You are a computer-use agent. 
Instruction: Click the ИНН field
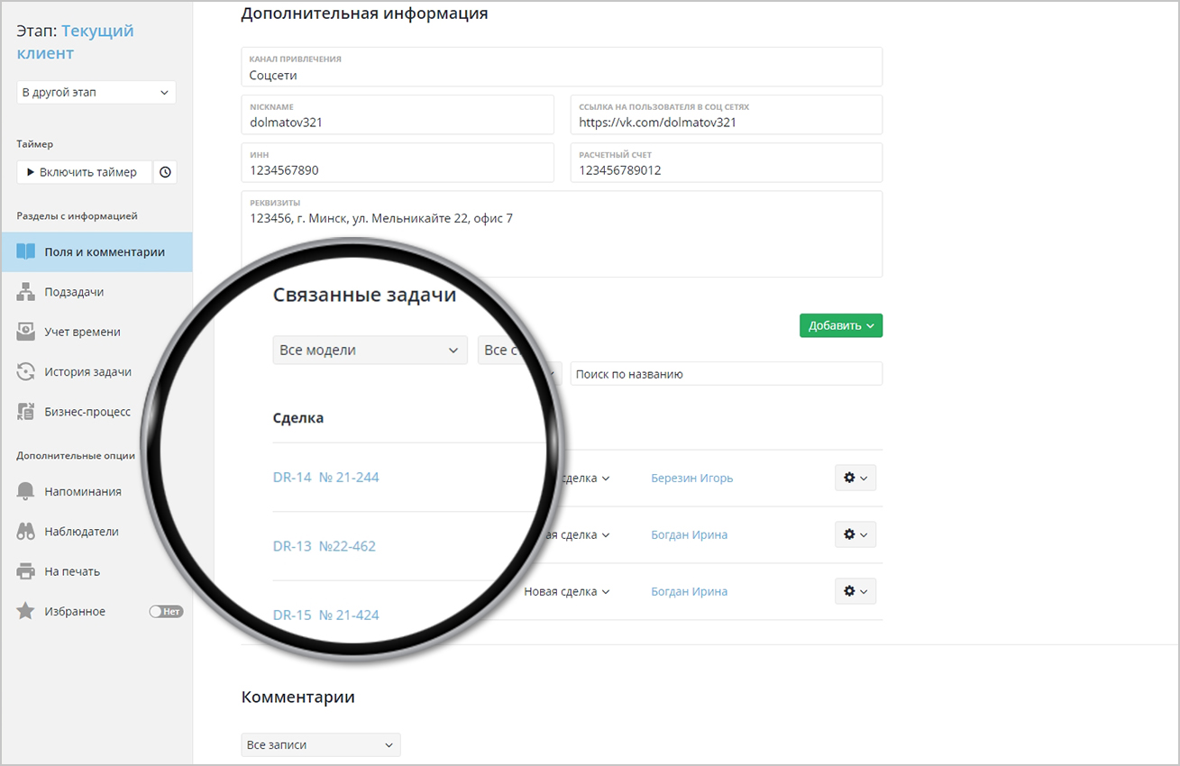coord(398,162)
